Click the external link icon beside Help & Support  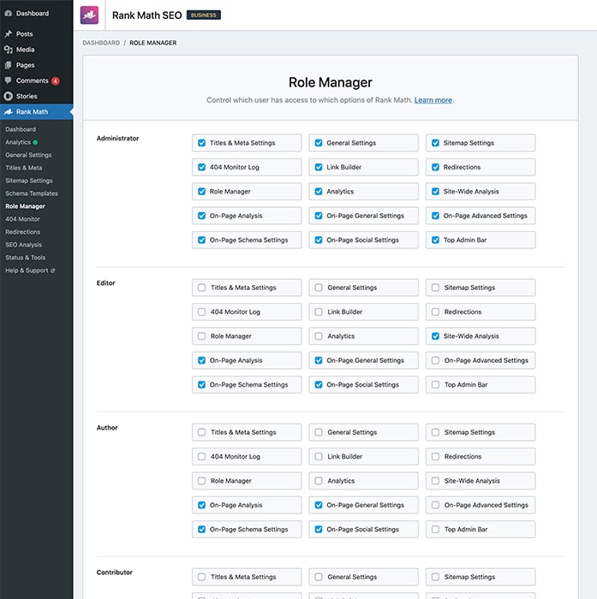[x=53, y=270]
